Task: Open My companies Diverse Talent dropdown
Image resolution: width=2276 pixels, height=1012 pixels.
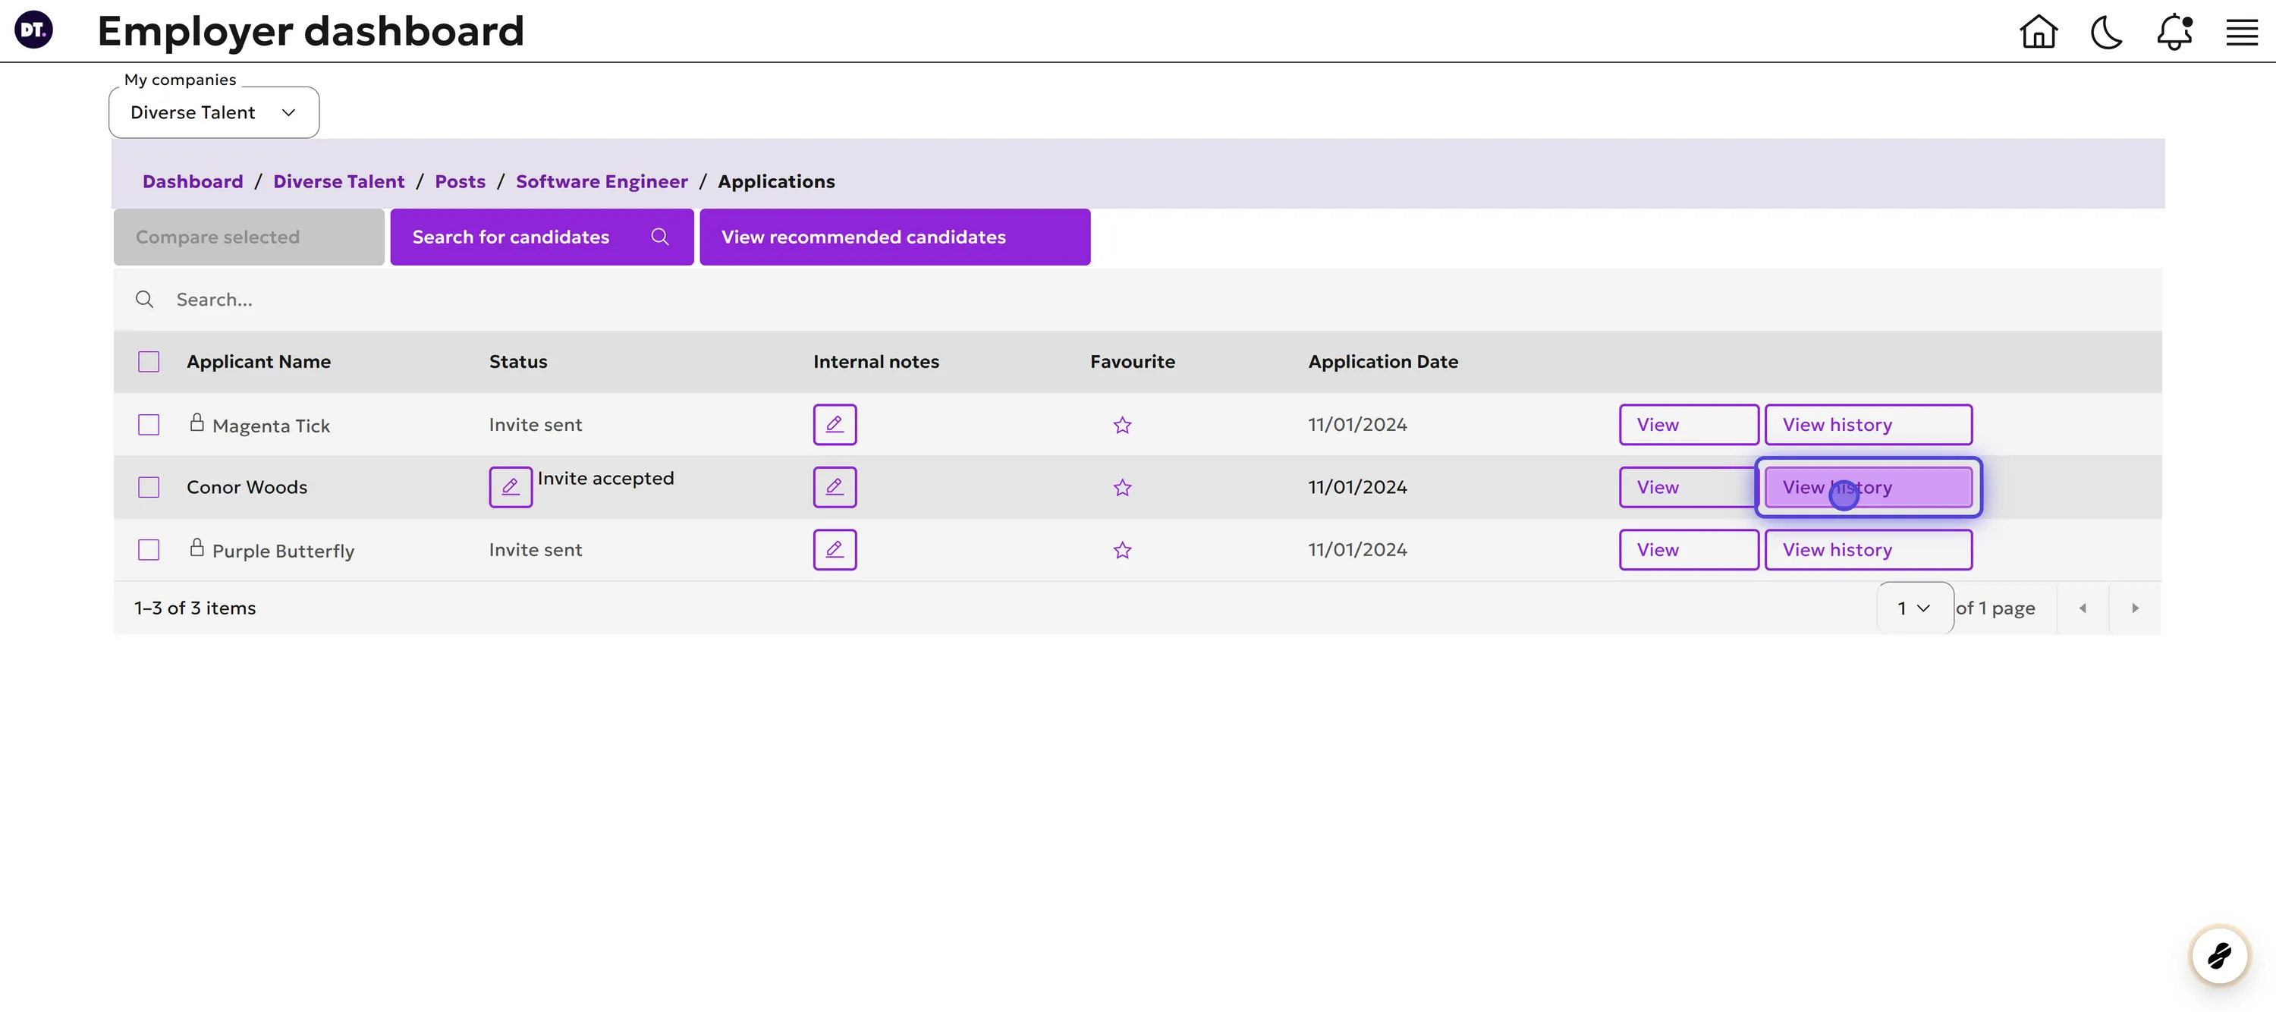Action: point(214,112)
